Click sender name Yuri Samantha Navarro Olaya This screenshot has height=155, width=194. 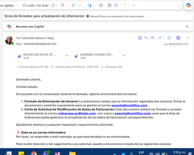pyautogui.click(x=35, y=38)
